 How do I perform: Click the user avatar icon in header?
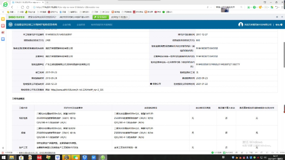pyautogui.click(x=240, y=25)
